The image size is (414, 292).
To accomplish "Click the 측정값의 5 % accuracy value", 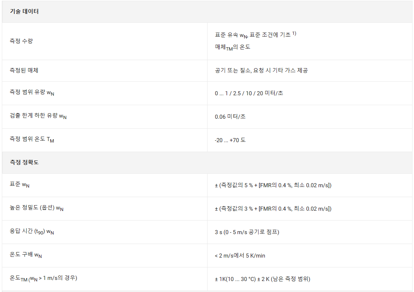I will click(273, 185).
